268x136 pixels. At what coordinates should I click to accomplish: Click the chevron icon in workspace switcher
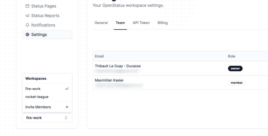[66, 118]
